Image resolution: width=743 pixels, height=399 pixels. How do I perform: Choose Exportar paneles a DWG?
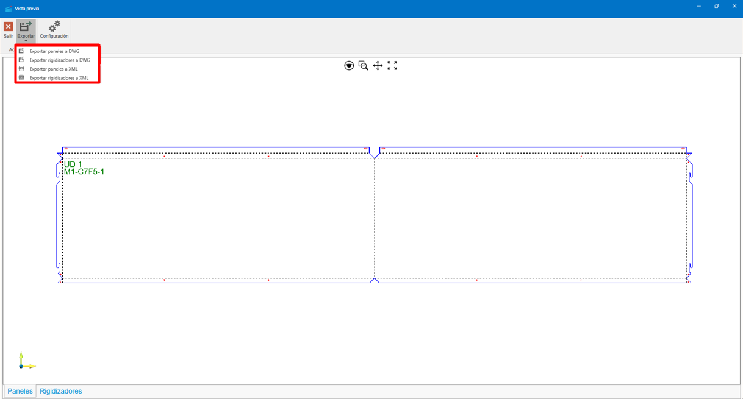(54, 51)
